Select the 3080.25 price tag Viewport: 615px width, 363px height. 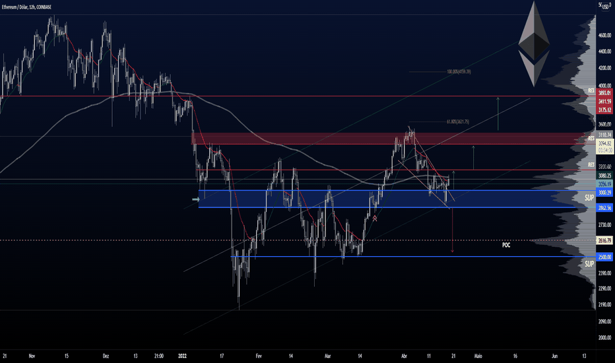[605, 176]
